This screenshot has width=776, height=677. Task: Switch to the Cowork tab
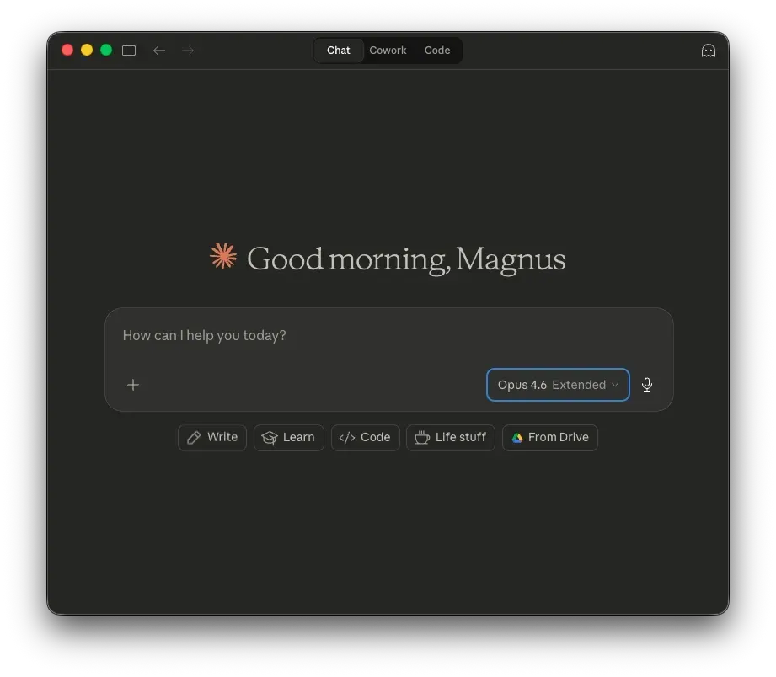click(x=388, y=51)
